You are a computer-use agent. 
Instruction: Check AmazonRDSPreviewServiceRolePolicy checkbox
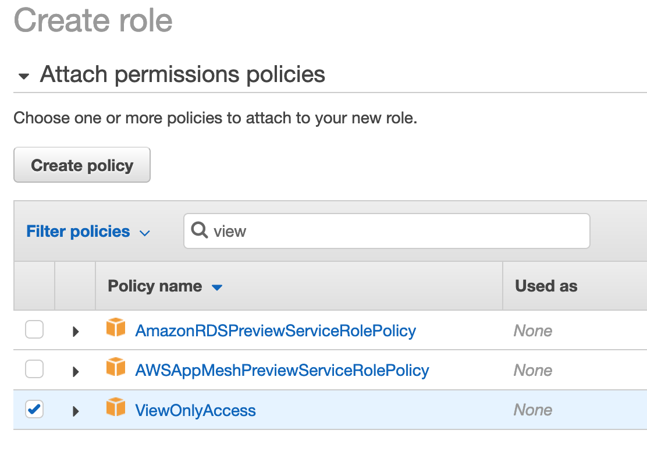34,329
